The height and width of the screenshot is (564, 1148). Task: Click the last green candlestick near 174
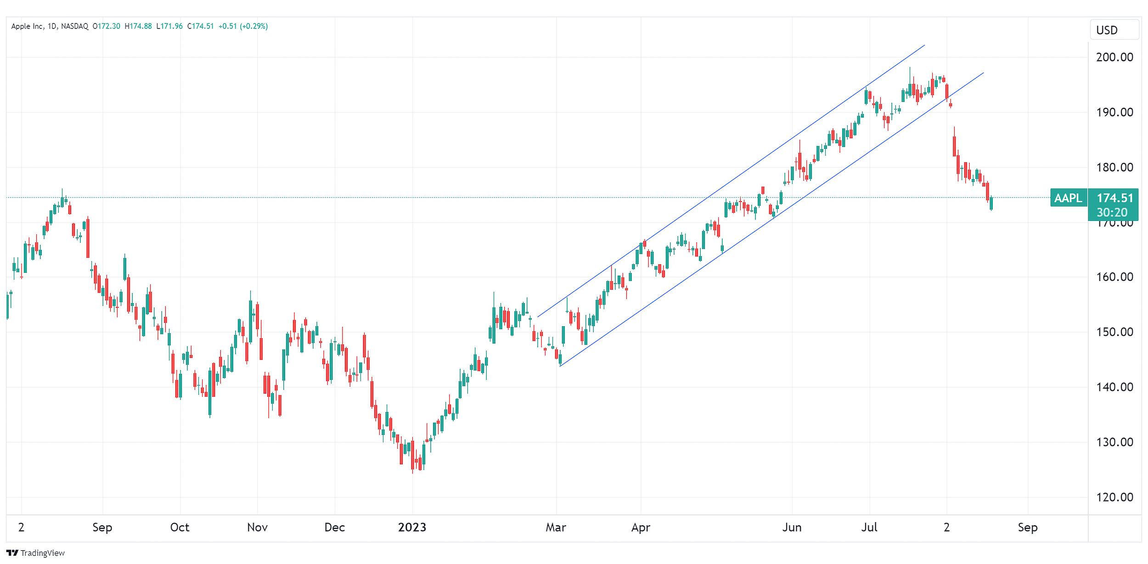[991, 203]
